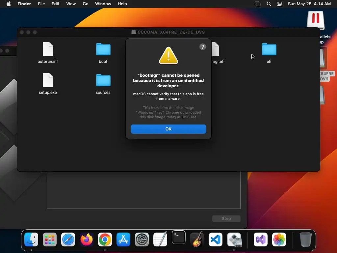The width and height of the screenshot is (337, 253).
Task: Select the bootmgr.efi file icon
Action: click(x=216, y=49)
